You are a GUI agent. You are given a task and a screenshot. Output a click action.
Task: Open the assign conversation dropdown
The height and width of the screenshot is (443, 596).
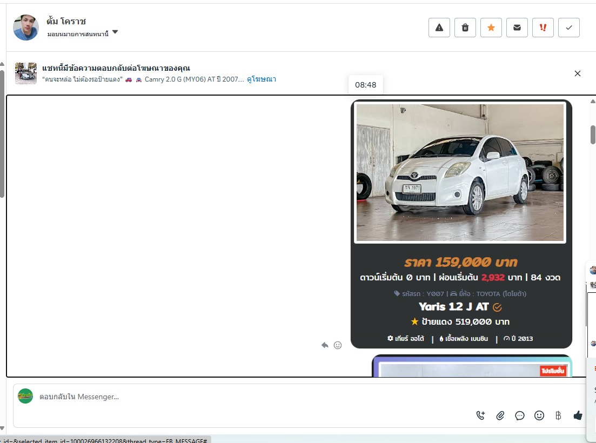coord(83,34)
